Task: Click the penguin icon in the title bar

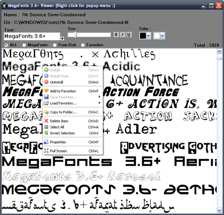Action: [5, 5]
